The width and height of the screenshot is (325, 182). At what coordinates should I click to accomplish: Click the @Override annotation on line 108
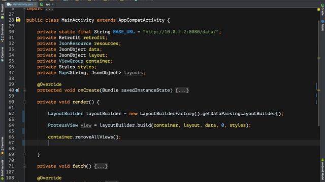pyautogui.click(x=49, y=178)
